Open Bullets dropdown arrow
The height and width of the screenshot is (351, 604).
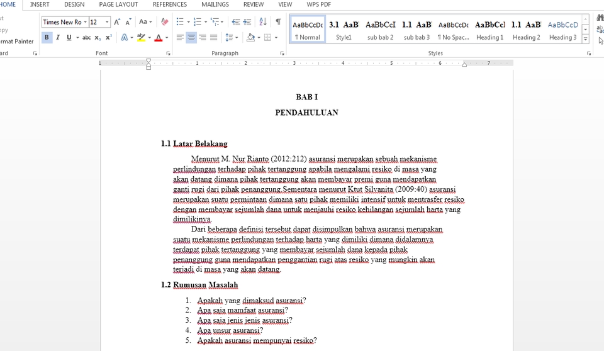[188, 22]
